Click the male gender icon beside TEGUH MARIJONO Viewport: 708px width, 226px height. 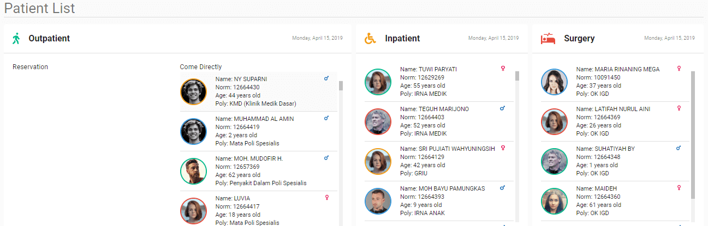pos(503,108)
